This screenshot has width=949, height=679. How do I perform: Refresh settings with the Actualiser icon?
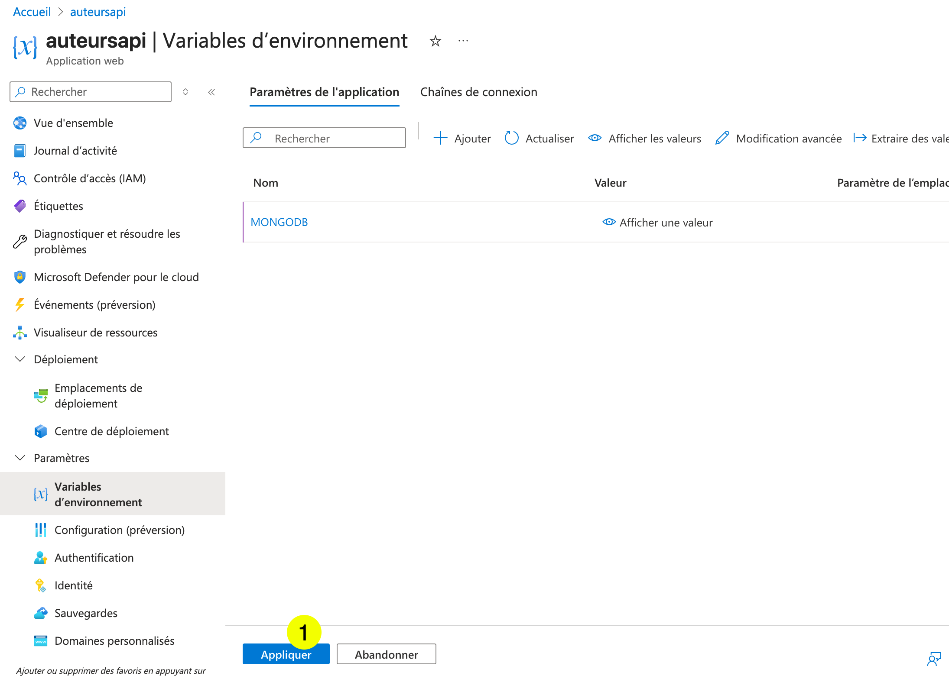coord(512,138)
